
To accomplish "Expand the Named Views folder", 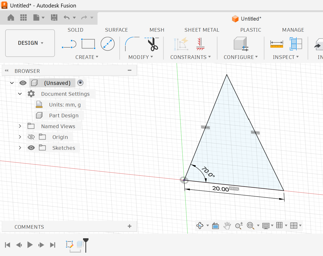I will tap(20, 126).
